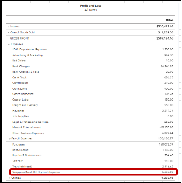Select the 8060 Department Expenses row label
Viewport: 182px width, 183px height.
[x=30, y=50]
